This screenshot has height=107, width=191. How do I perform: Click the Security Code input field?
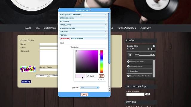pos(49,70)
